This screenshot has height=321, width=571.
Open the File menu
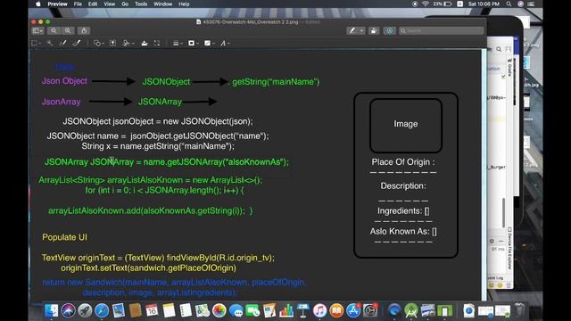(x=78, y=4)
